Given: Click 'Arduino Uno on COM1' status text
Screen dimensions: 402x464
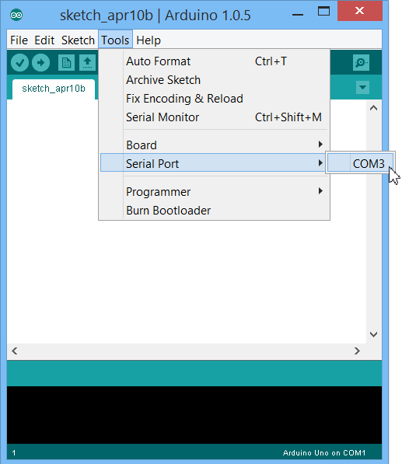Looking at the screenshot, I should 324,453.
